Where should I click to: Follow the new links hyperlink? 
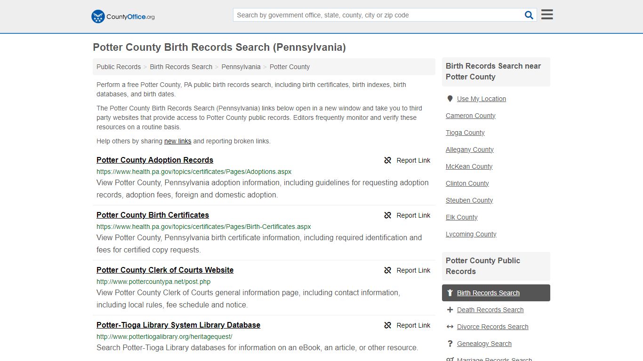178,141
